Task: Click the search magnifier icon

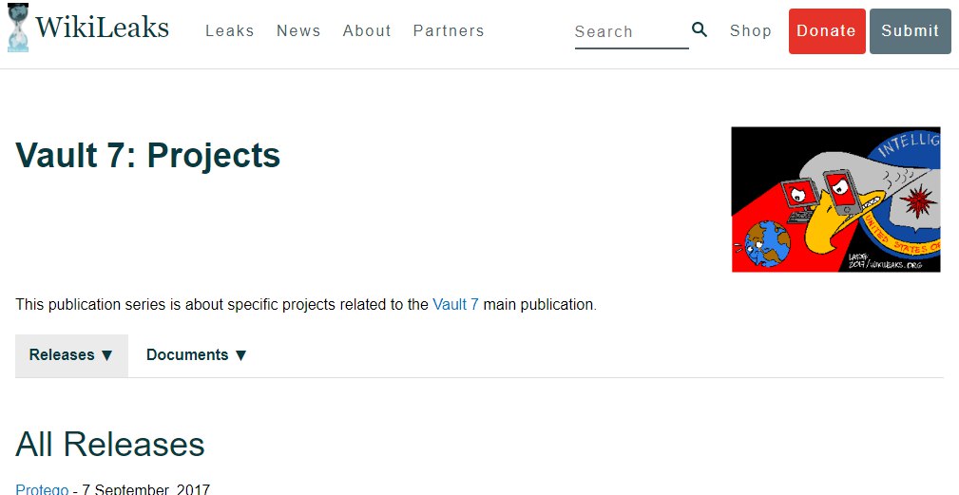Action: 700,29
